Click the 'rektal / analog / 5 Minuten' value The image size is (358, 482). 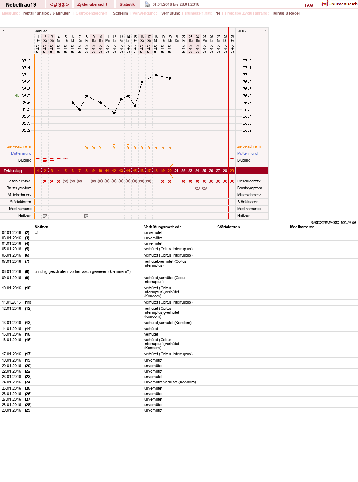[47, 13]
